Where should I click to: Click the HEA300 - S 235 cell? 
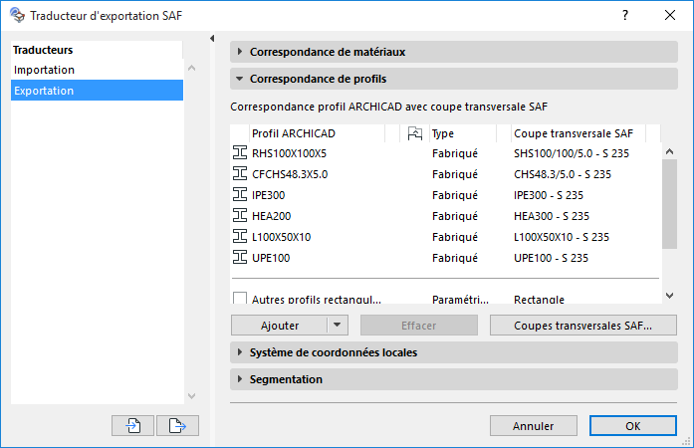point(552,216)
